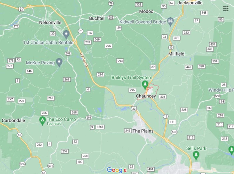The image size is (234, 174).
Task: Click the Jacksonville town label
Action: tap(190, 3)
